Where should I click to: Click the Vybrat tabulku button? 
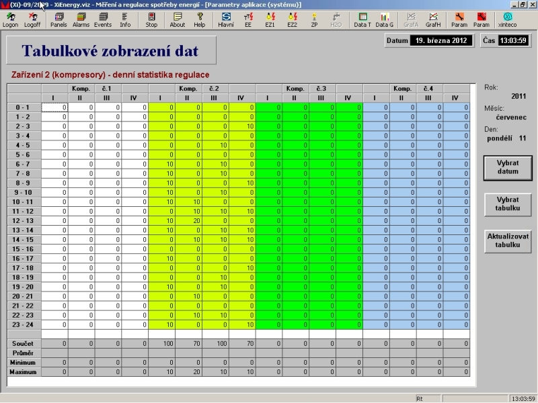[508, 204]
